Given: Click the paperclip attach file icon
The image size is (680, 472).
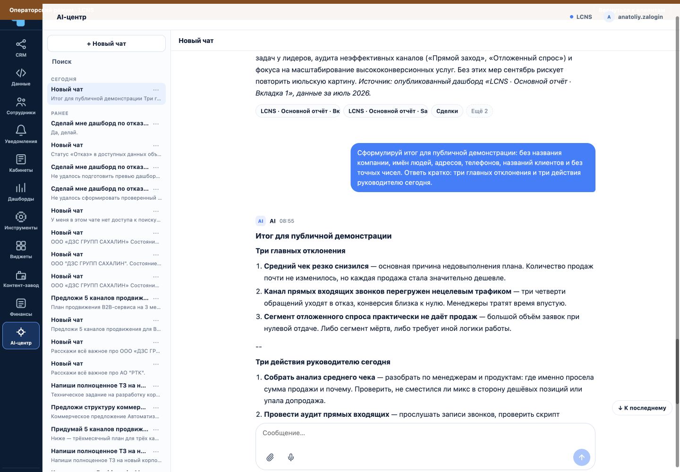Looking at the screenshot, I should 270,457.
